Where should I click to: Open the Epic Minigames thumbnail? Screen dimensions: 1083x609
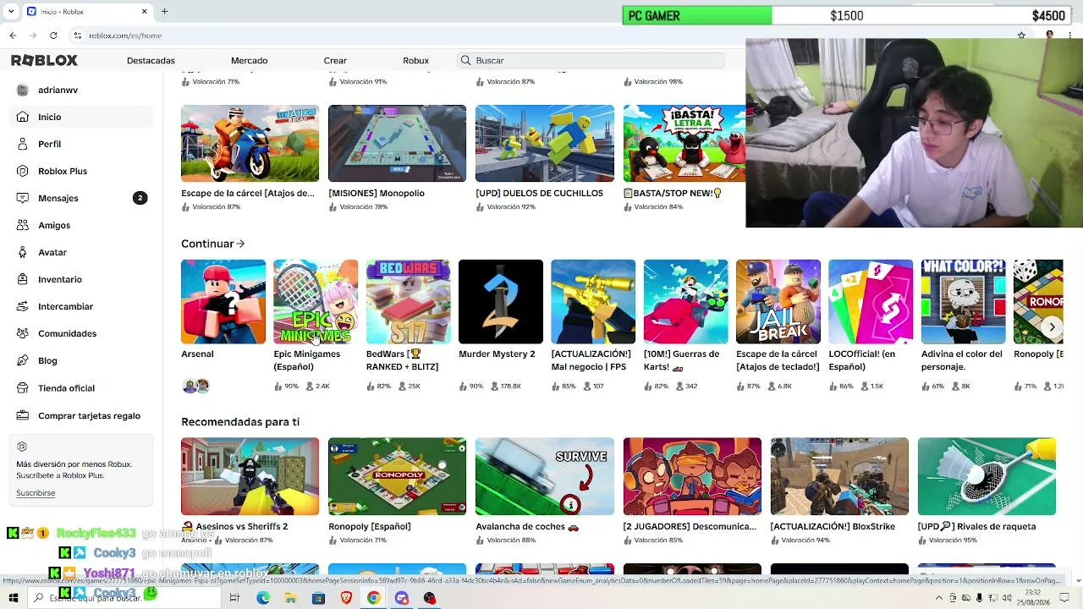pos(316,302)
